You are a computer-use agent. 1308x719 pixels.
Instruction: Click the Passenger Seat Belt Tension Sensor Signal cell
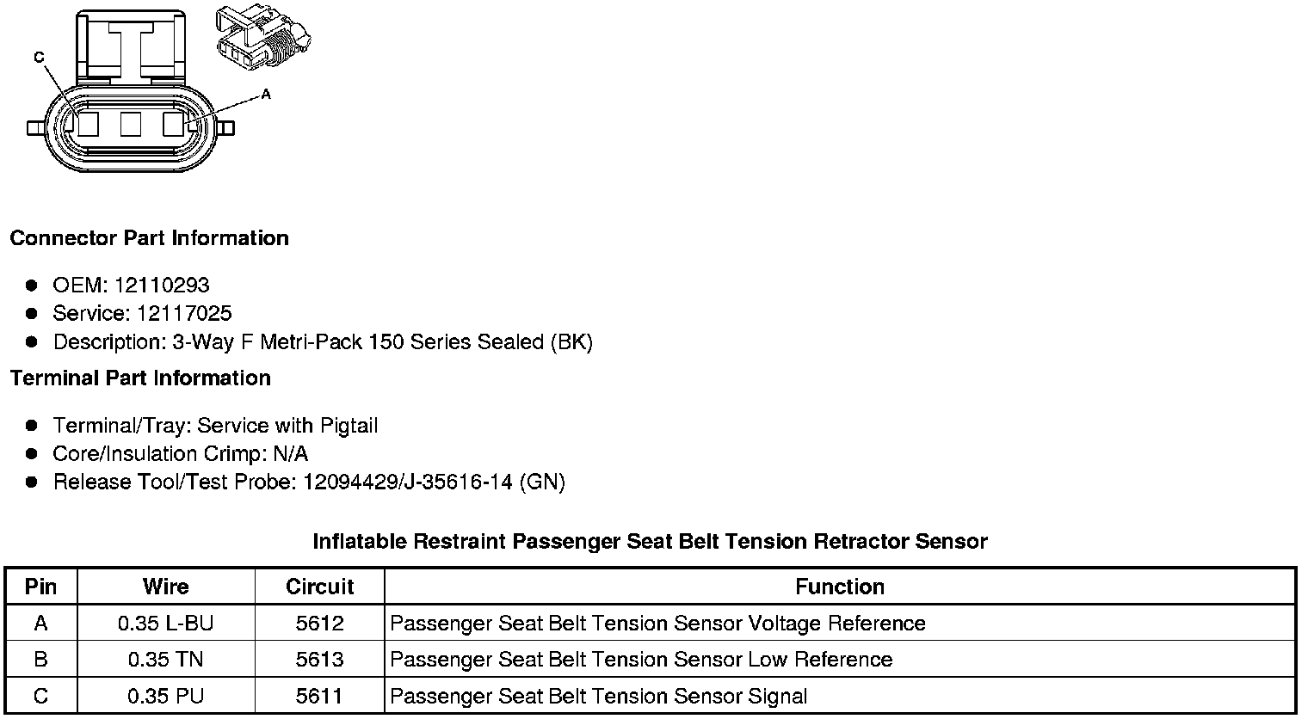[599, 696]
